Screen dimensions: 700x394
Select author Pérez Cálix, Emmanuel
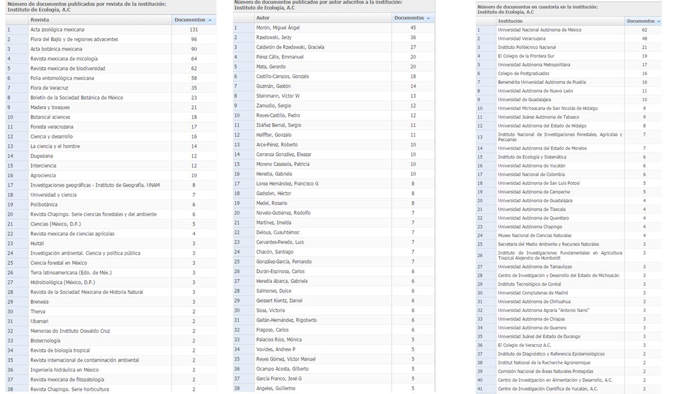point(334,57)
